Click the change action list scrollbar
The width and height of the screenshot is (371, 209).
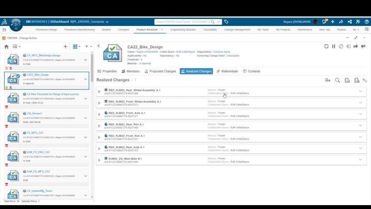[x=92, y=67]
